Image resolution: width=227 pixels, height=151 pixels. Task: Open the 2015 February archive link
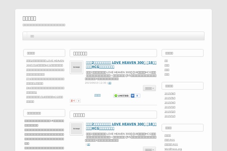170,112
